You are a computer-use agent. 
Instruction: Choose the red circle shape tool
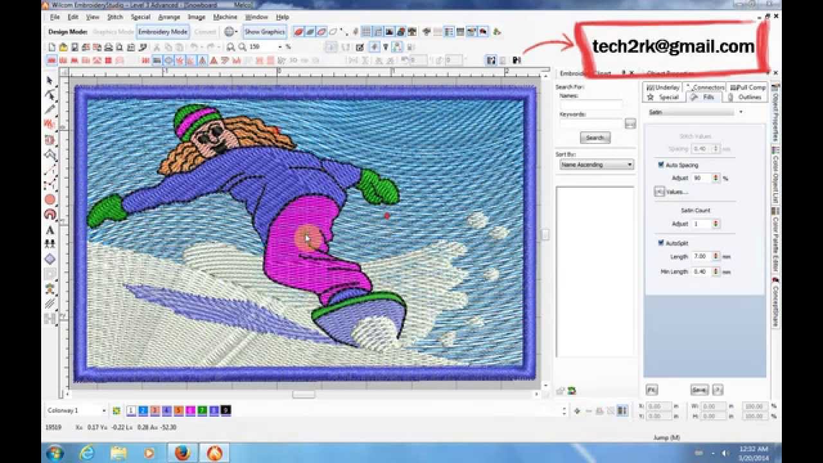coord(50,200)
